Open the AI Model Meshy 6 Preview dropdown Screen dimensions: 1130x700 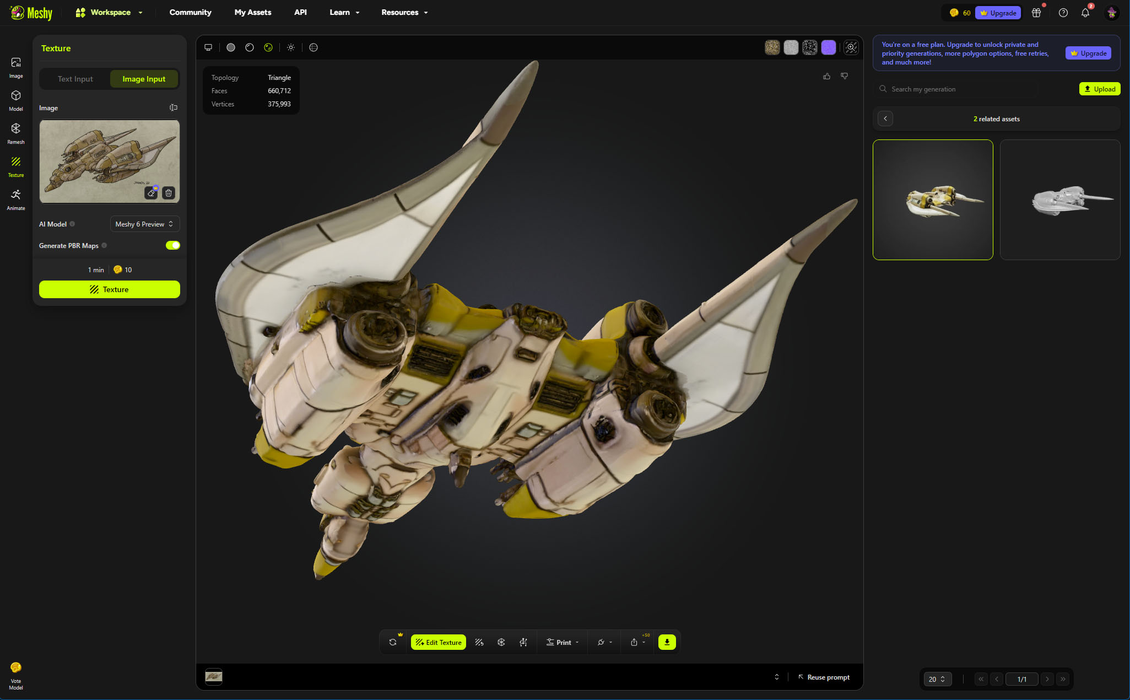145,224
